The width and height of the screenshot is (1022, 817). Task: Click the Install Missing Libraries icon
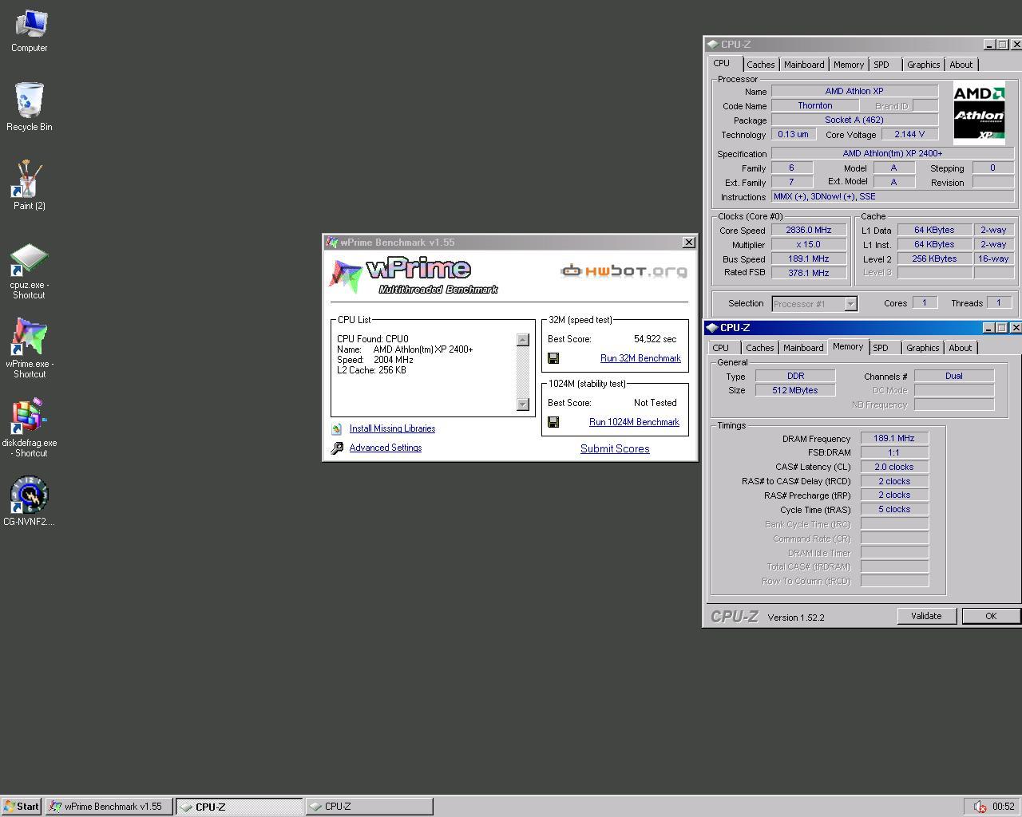pos(337,429)
